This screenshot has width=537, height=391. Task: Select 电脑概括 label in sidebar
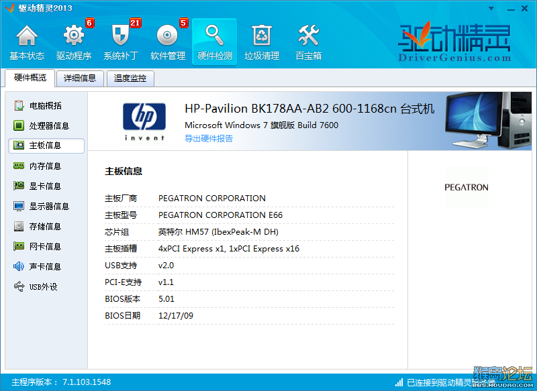(x=46, y=106)
